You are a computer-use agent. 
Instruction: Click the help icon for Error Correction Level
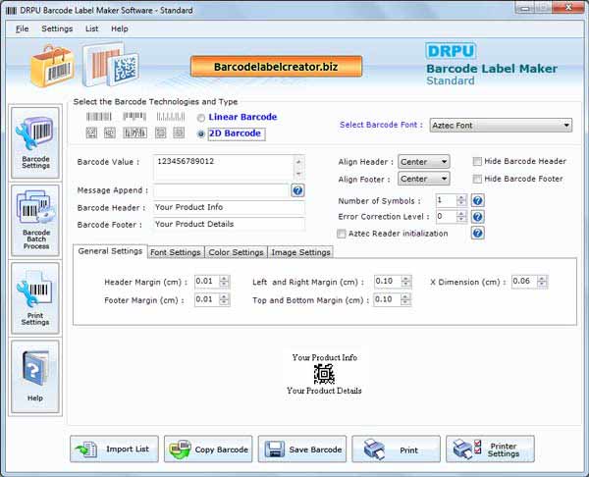pyautogui.click(x=477, y=217)
